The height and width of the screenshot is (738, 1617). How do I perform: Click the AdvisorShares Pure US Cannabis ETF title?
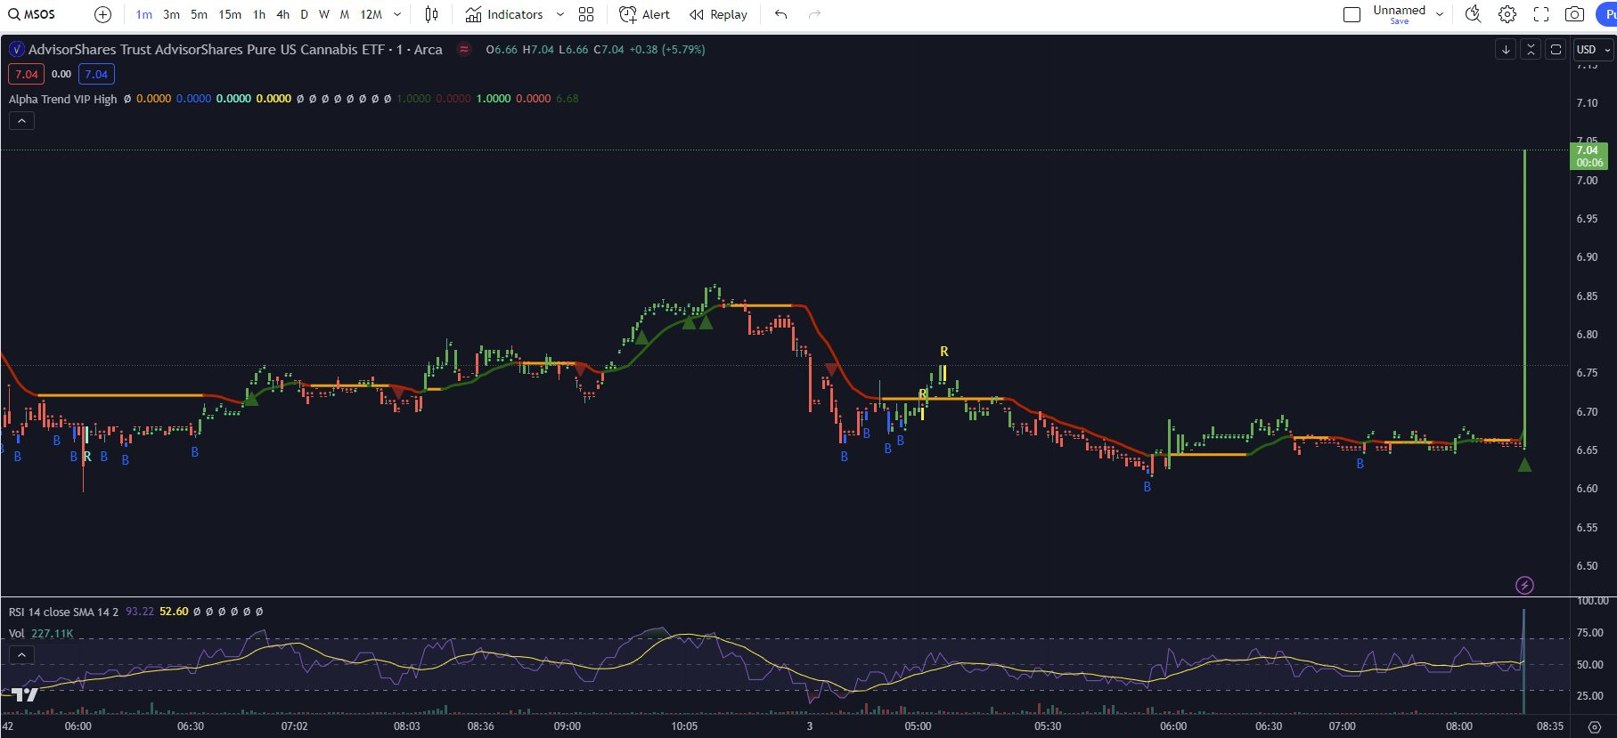(235, 50)
